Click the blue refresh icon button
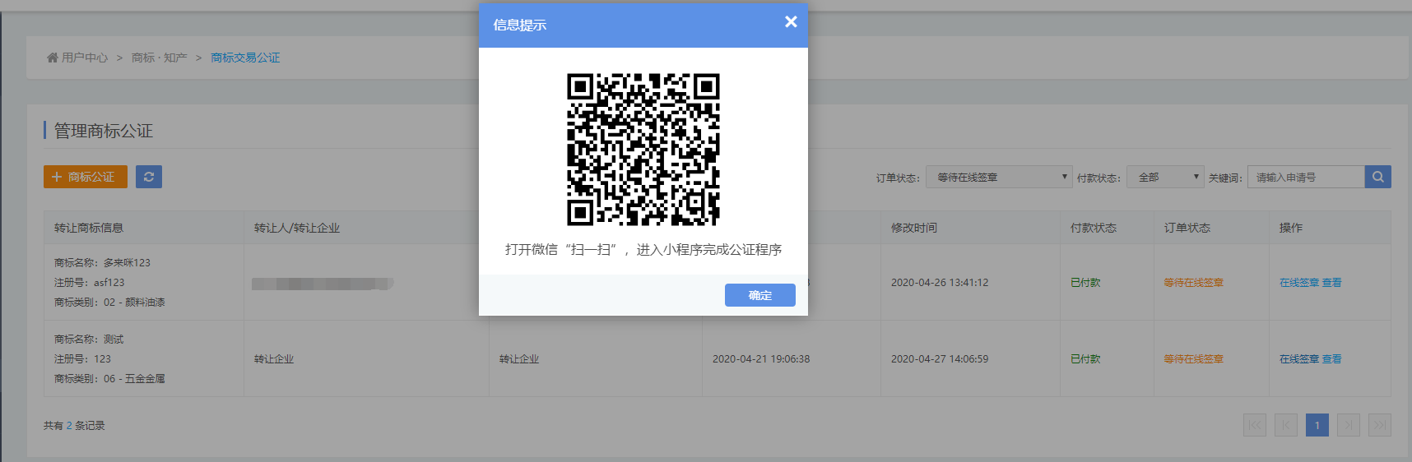 pyautogui.click(x=149, y=177)
